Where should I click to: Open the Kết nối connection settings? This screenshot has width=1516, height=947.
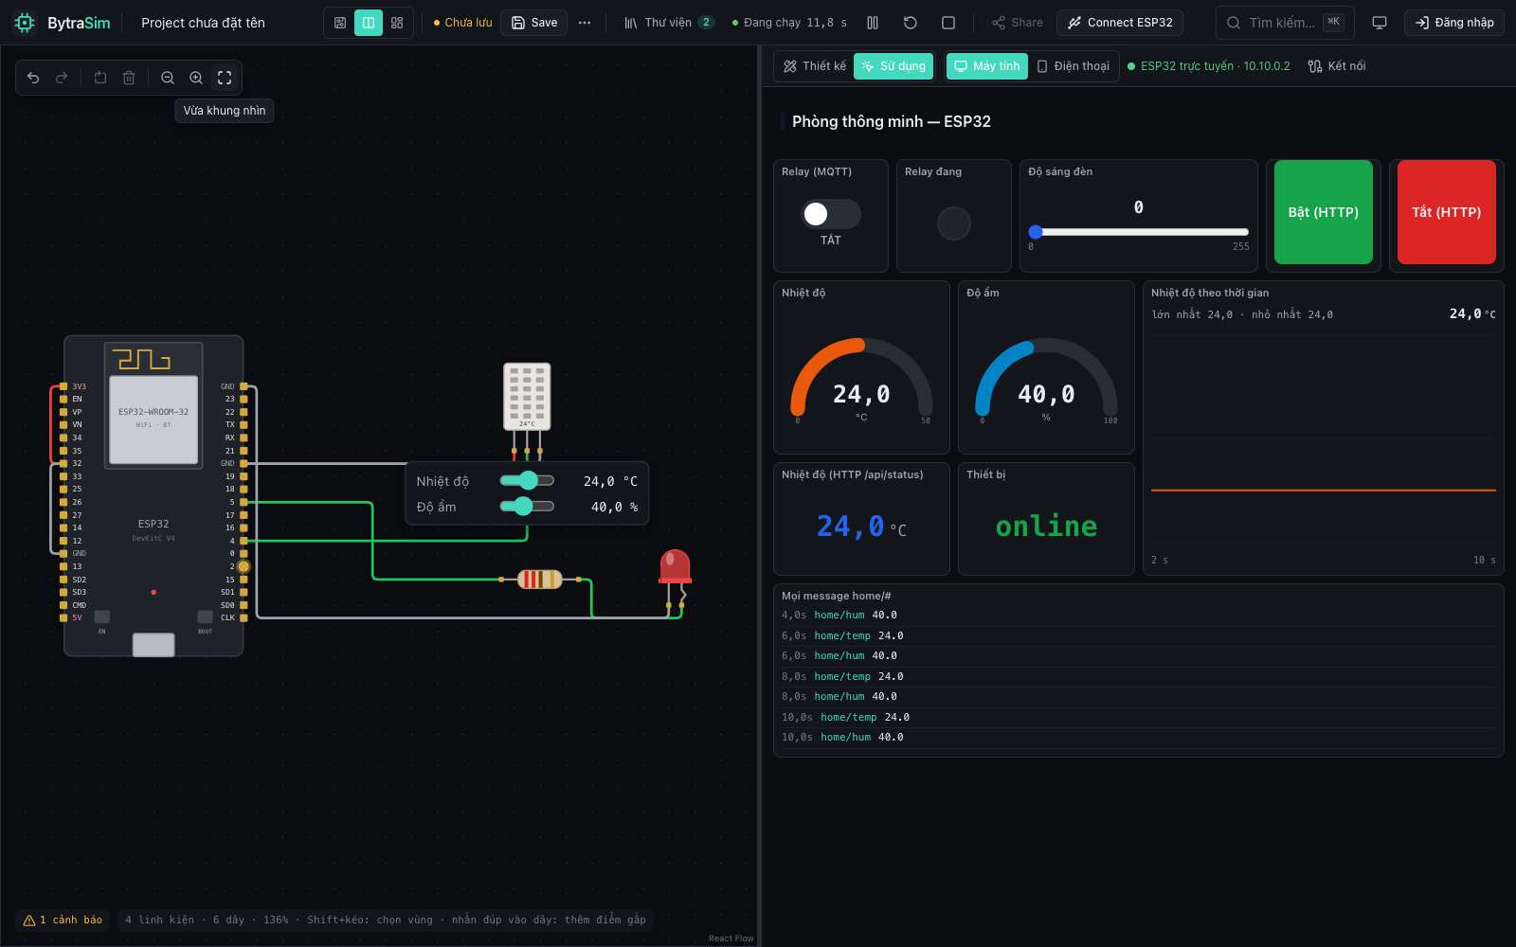coord(1337,66)
